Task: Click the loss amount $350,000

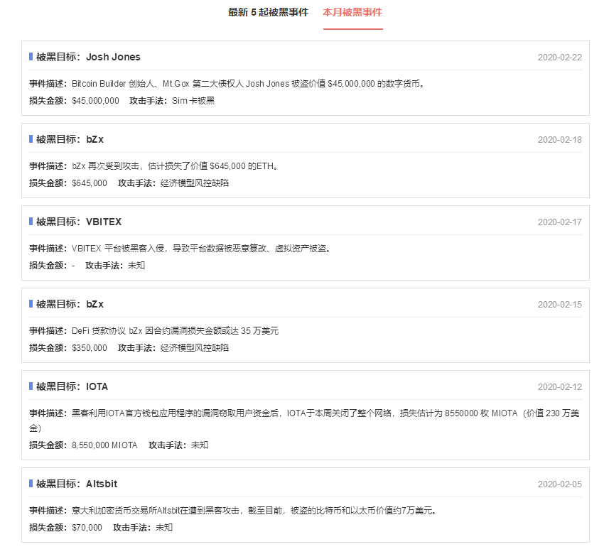Action: [90, 348]
